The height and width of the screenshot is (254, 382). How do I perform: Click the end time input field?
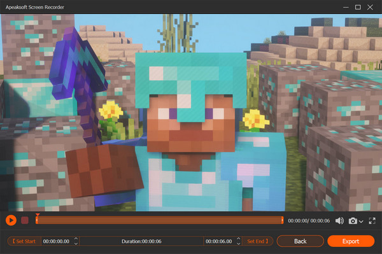(220, 241)
